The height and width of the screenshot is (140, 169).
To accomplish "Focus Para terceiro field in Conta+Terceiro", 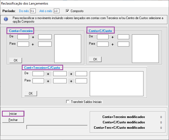I will pyautogui.click(x=45, y=44).
